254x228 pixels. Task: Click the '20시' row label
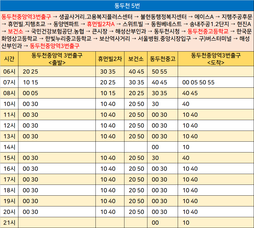[x=9, y=212]
